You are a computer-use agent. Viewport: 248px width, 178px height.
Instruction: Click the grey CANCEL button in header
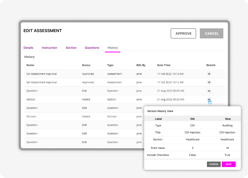click(x=211, y=34)
